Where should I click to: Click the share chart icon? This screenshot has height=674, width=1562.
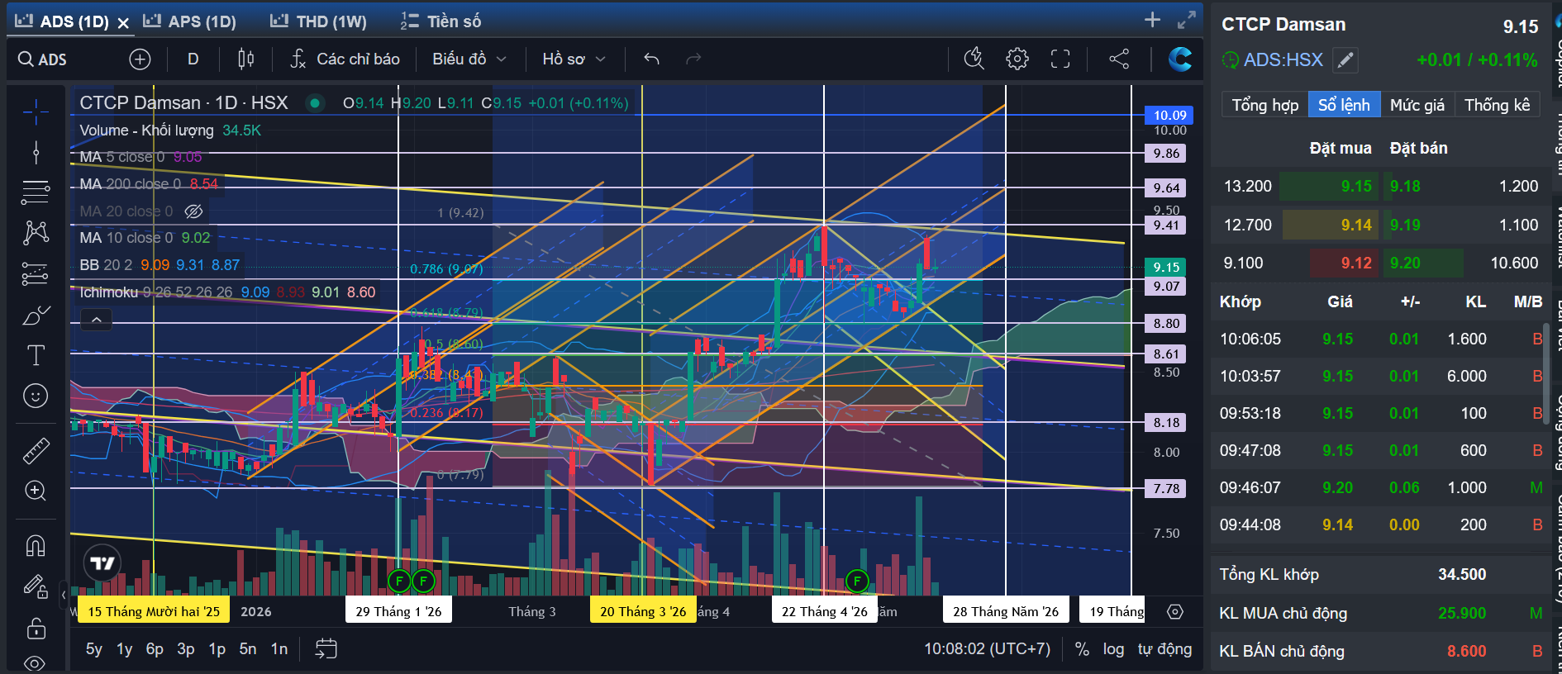point(1119,59)
